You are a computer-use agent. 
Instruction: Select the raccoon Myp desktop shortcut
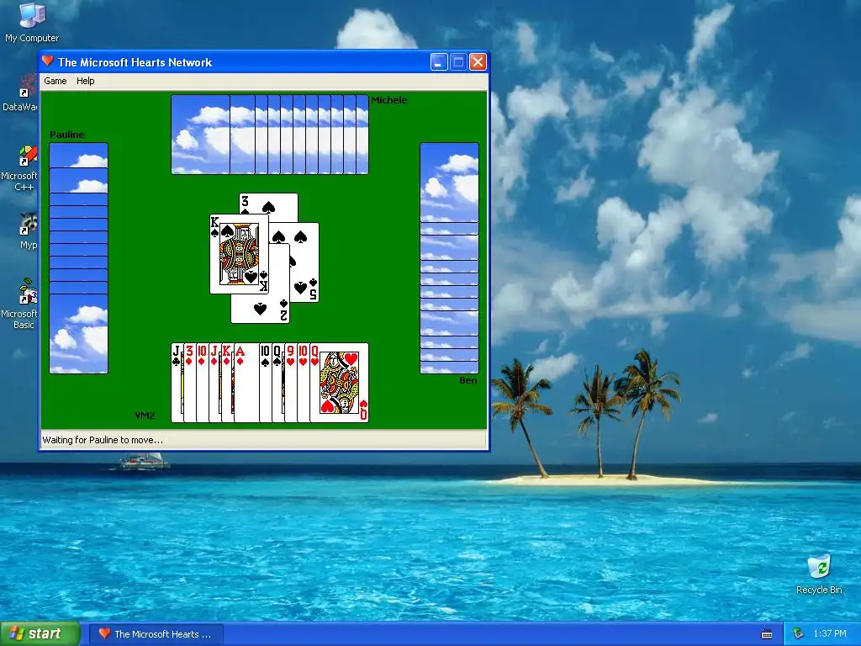tap(28, 230)
